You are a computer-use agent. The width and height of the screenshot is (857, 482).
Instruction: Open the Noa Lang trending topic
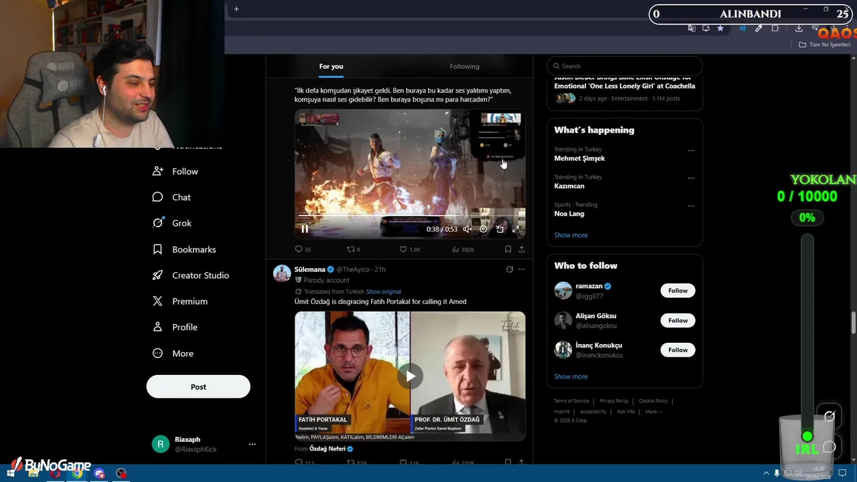pos(569,214)
